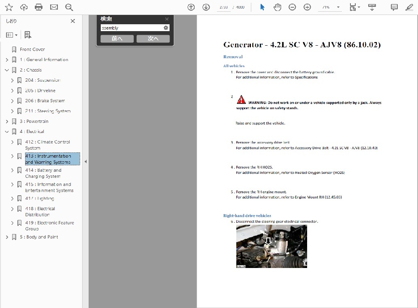The height and width of the screenshot is (308, 418).
Task: Go to previous page with up arrow
Action: (191, 7)
